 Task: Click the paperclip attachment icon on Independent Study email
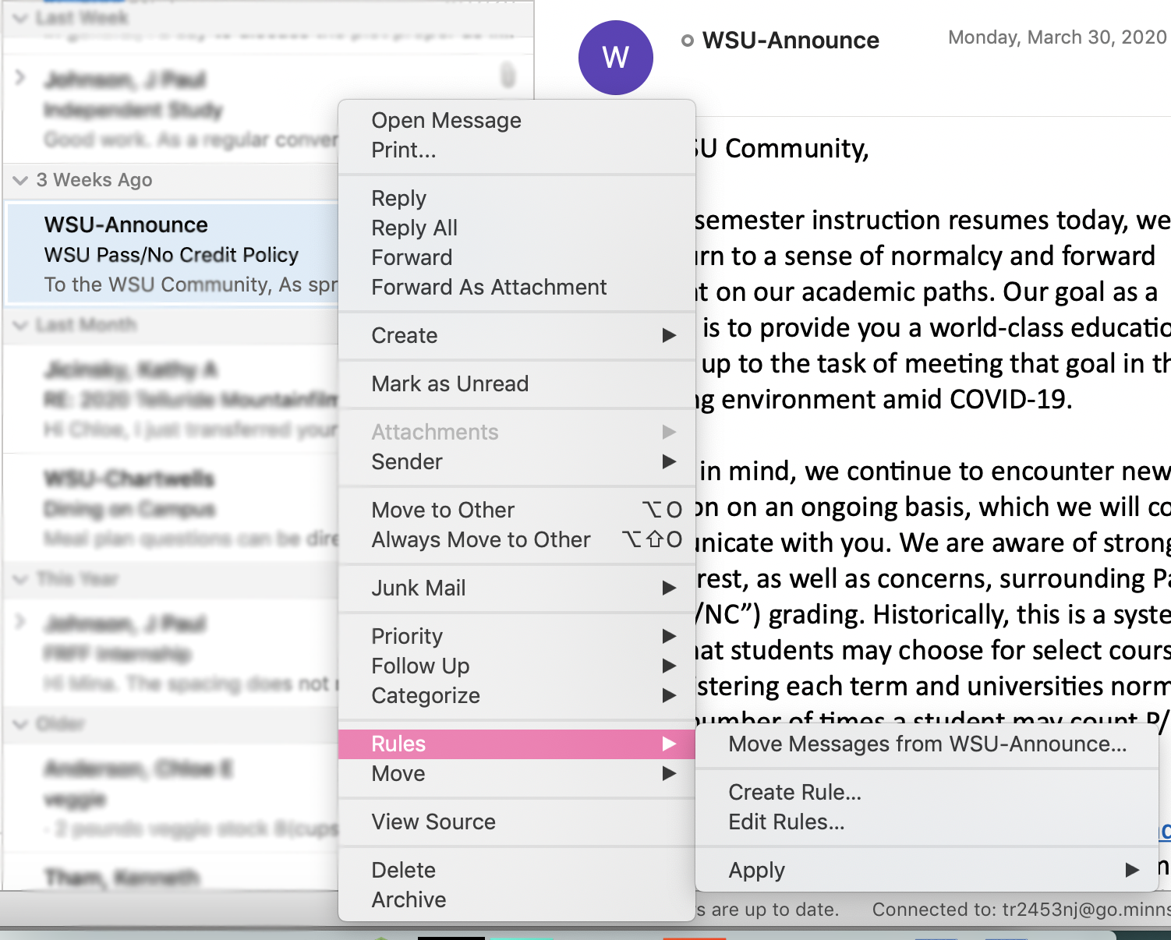click(x=508, y=76)
